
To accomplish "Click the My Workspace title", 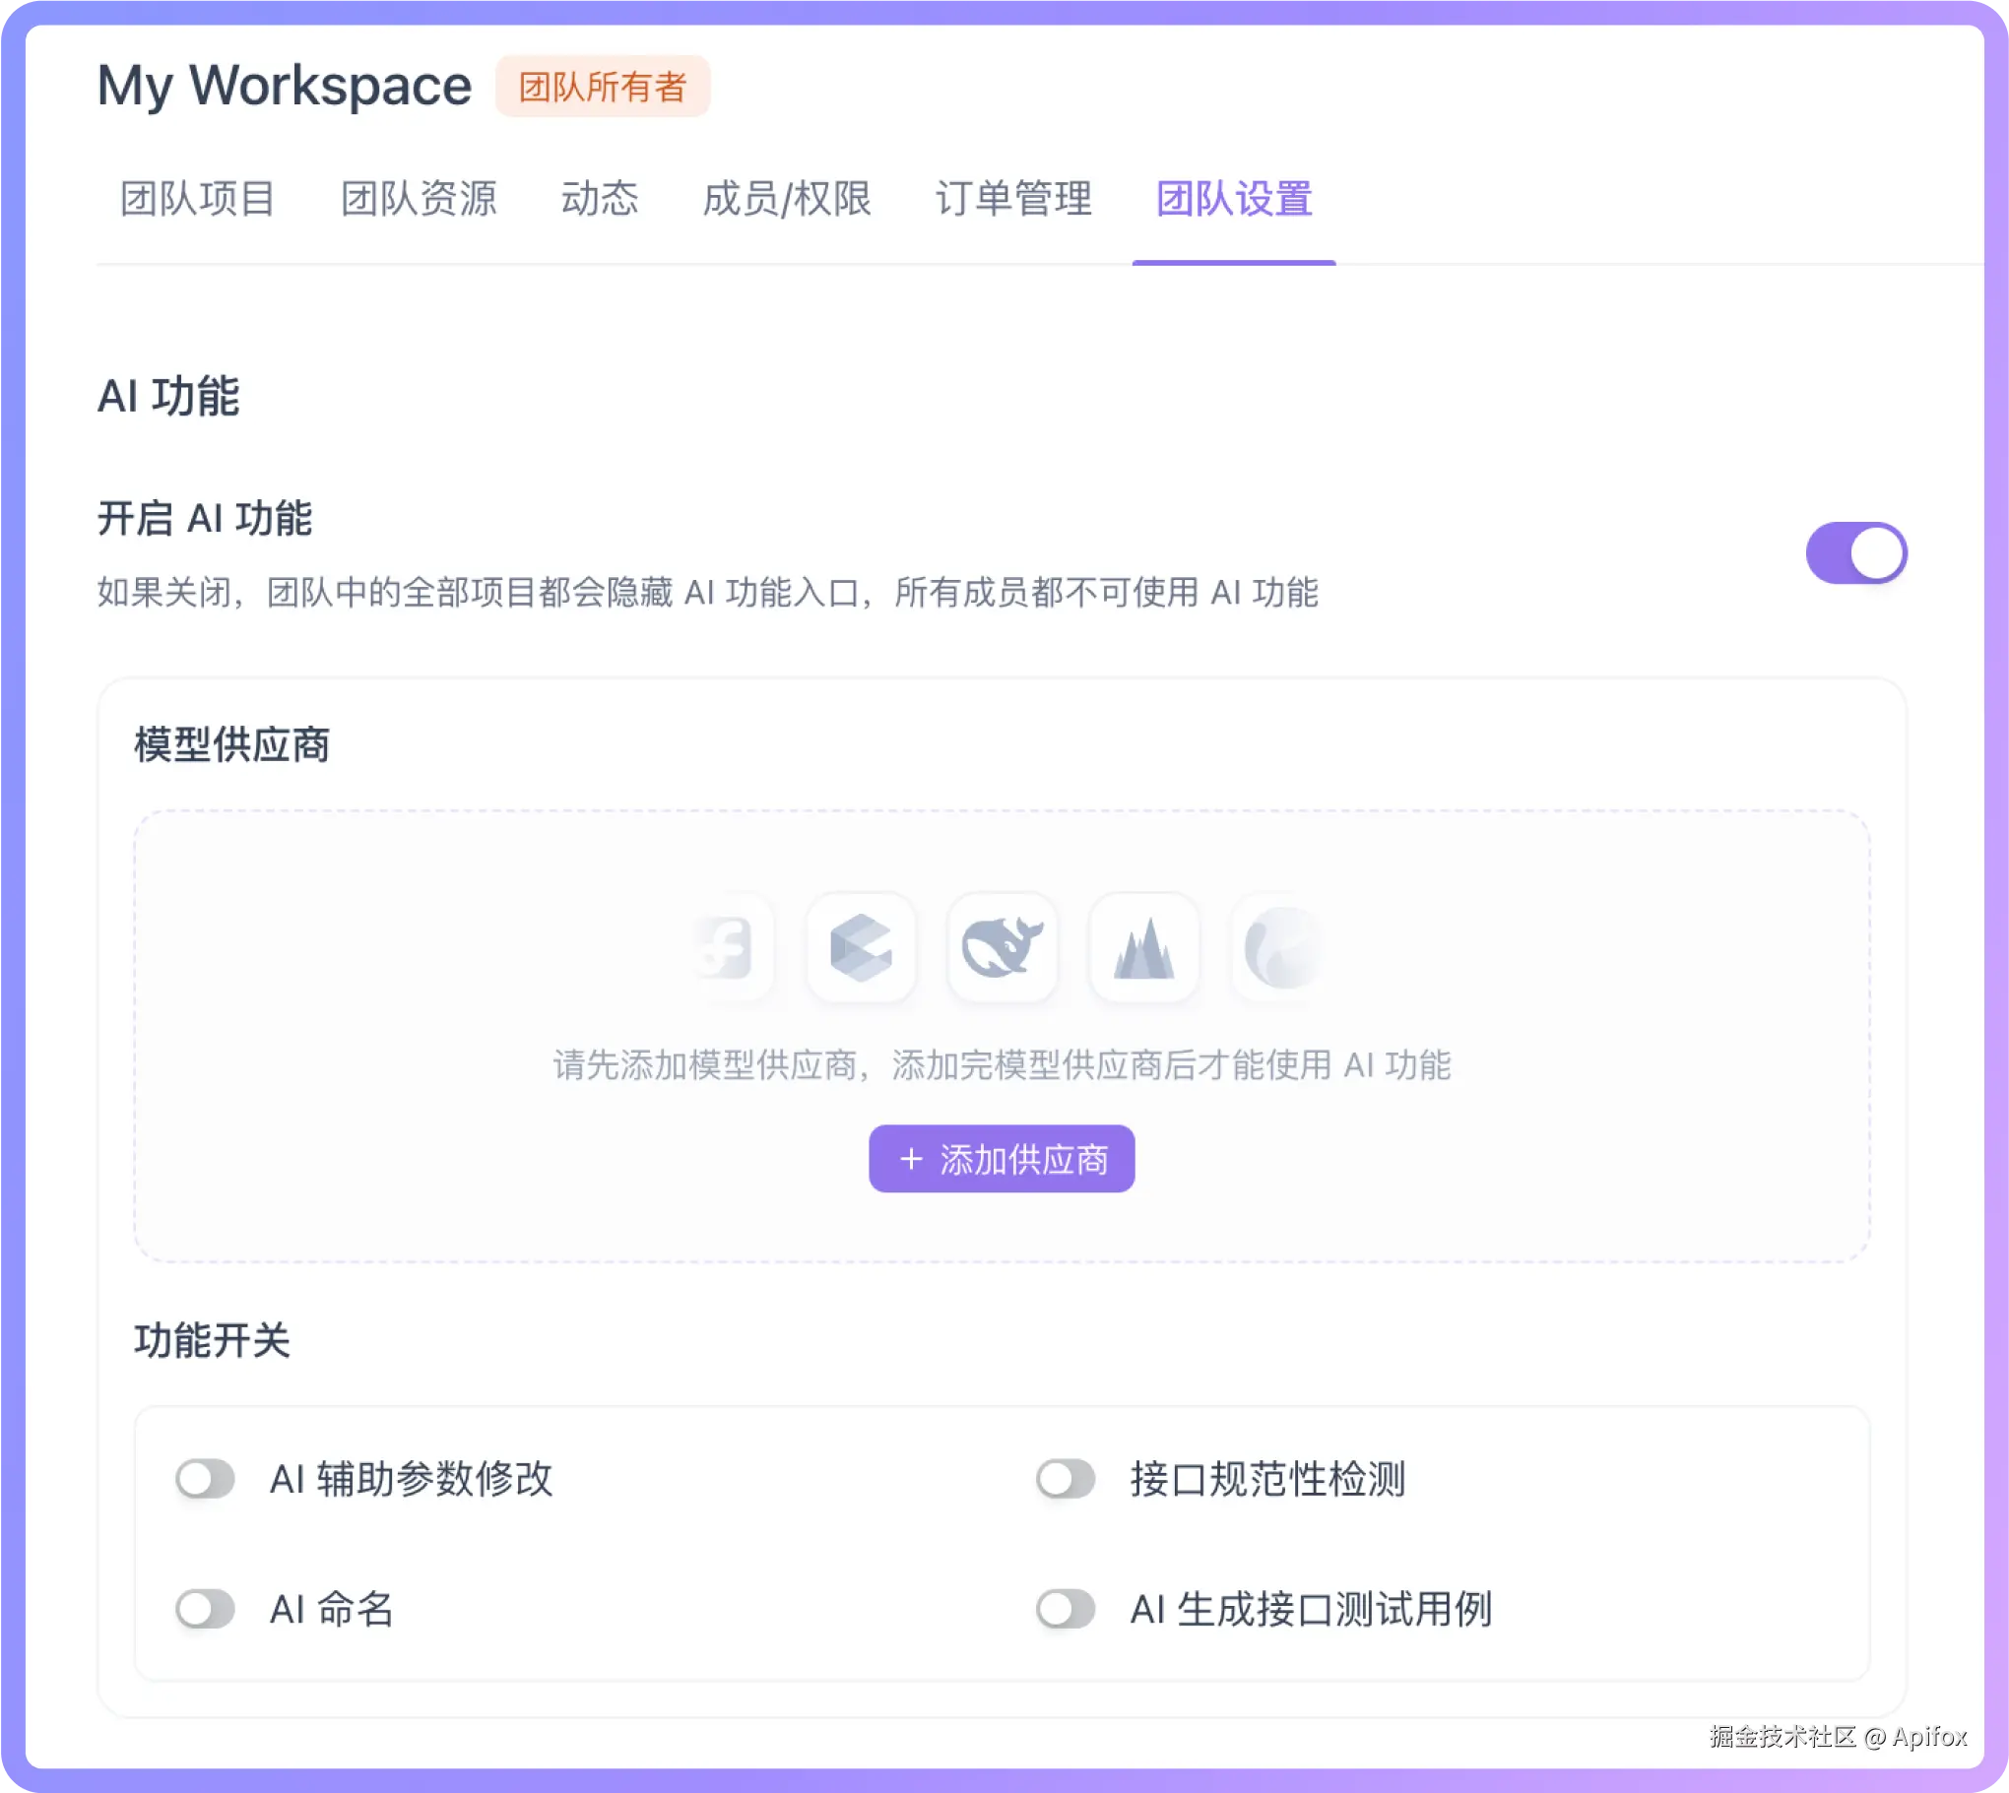I will [285, 86].
